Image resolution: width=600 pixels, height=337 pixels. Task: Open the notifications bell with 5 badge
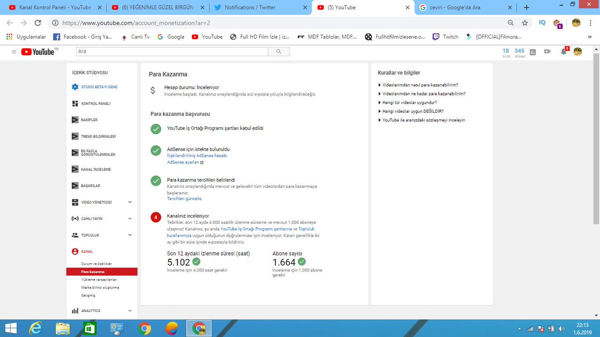point(563,51)
